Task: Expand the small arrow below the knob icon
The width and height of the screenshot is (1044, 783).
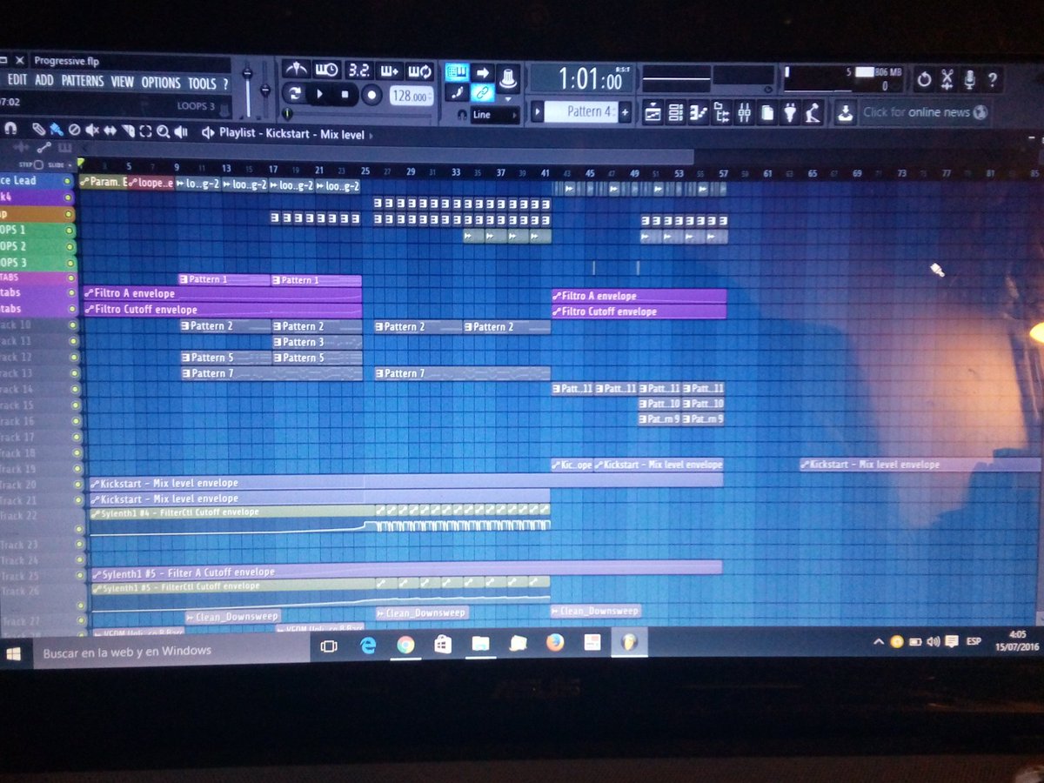Action: [x=509, y=98]
